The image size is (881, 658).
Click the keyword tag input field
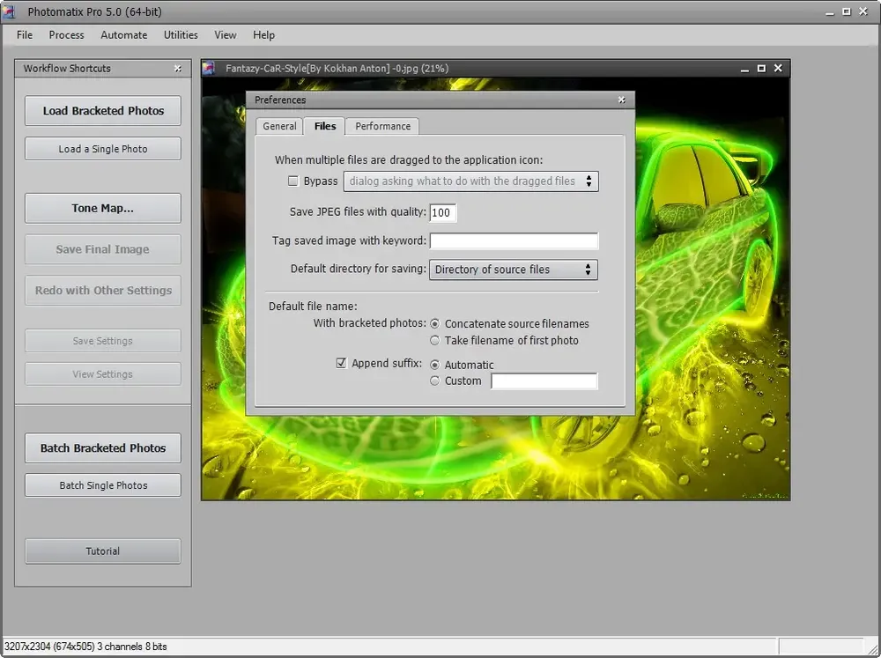[514, 240]
